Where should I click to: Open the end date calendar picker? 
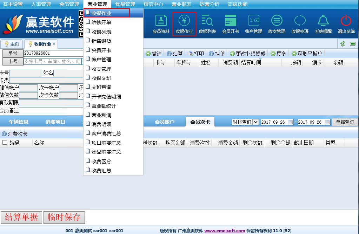click(x=327, y=122)
